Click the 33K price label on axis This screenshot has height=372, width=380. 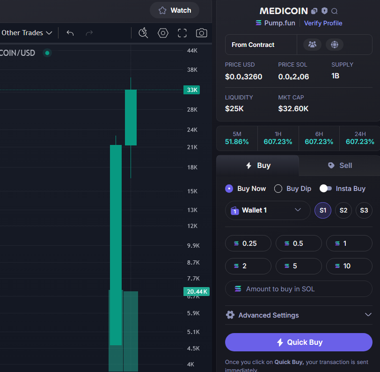pyautogui.click(x=191, y=90)
